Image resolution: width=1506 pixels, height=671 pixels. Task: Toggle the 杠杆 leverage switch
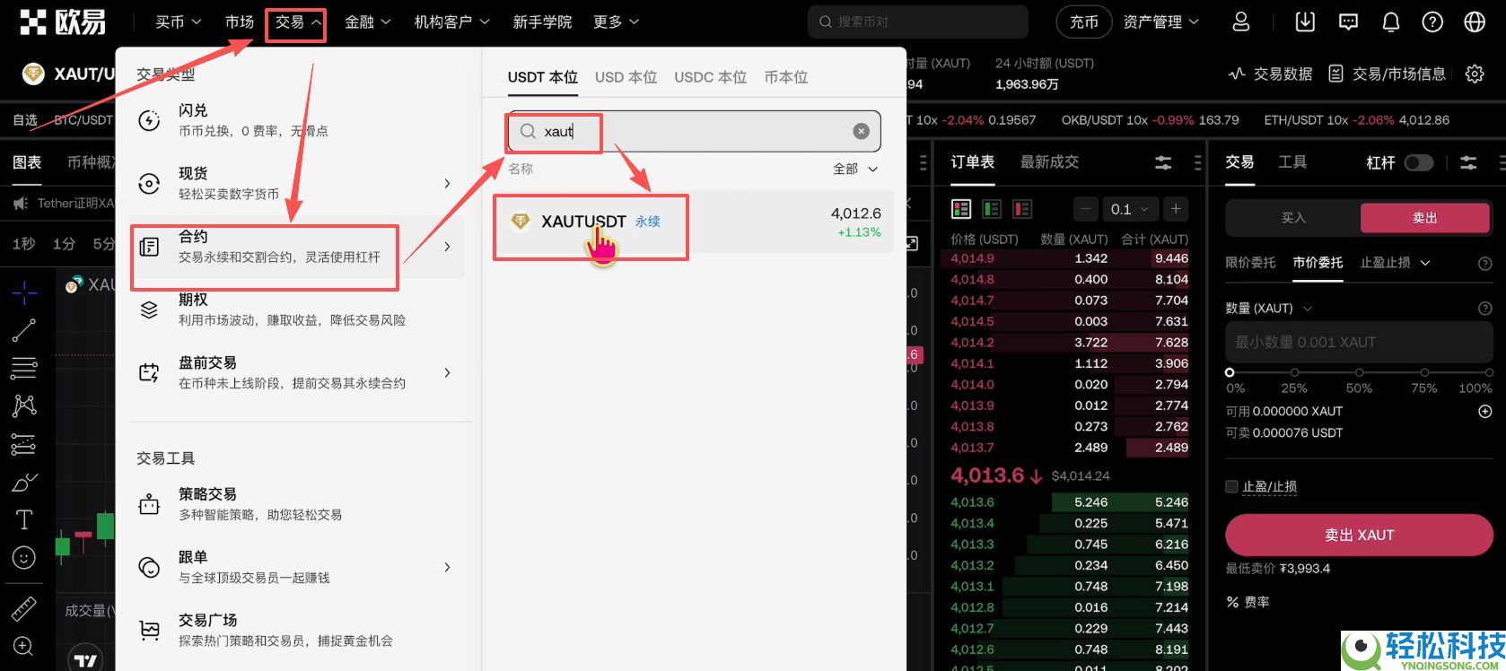(1419, 162)
